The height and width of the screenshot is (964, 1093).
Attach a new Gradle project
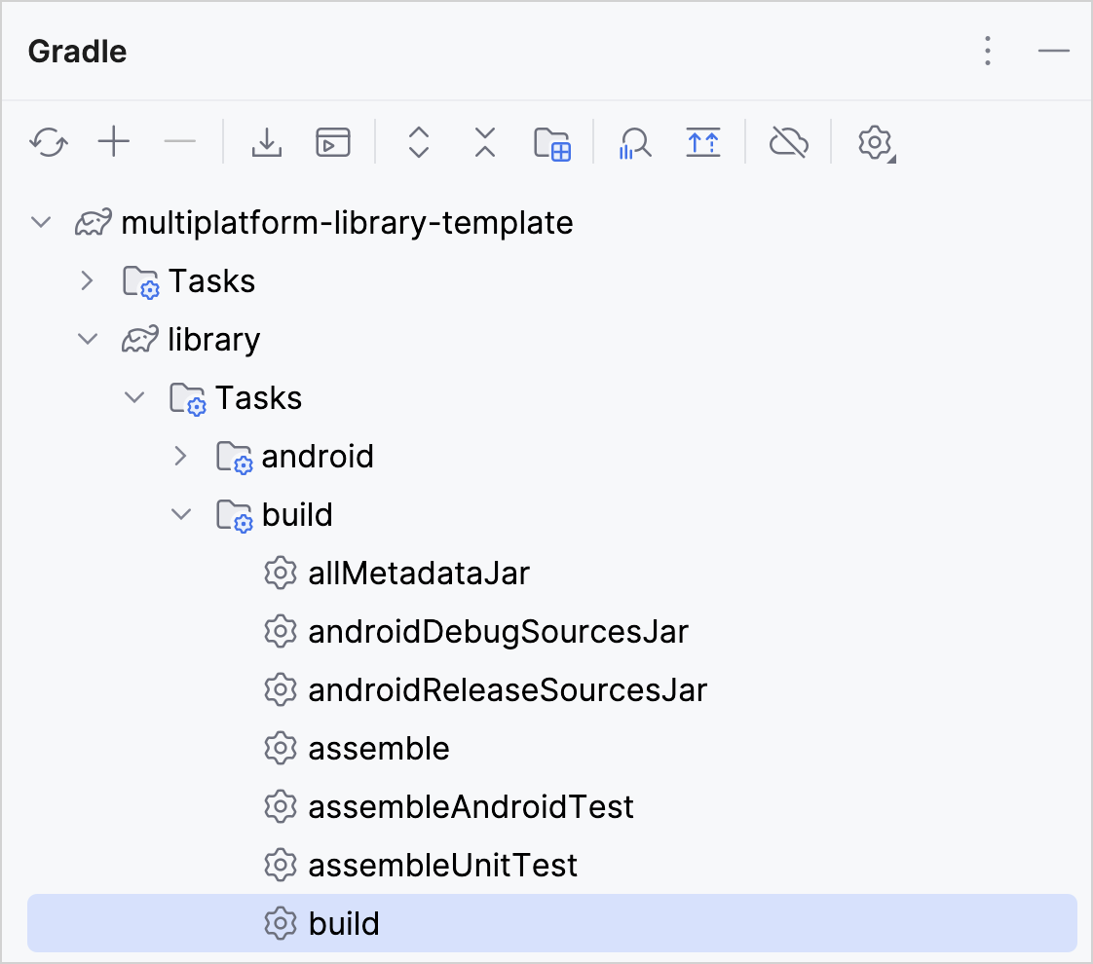114,142
